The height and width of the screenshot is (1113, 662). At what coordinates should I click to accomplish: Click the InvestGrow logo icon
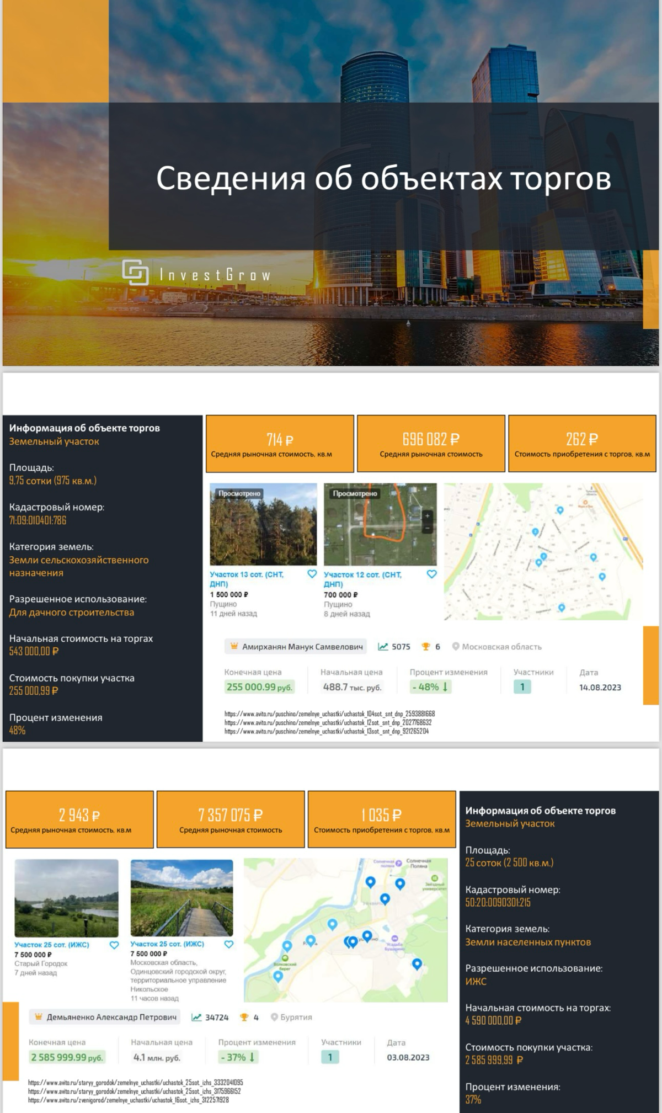pos(135,272)
